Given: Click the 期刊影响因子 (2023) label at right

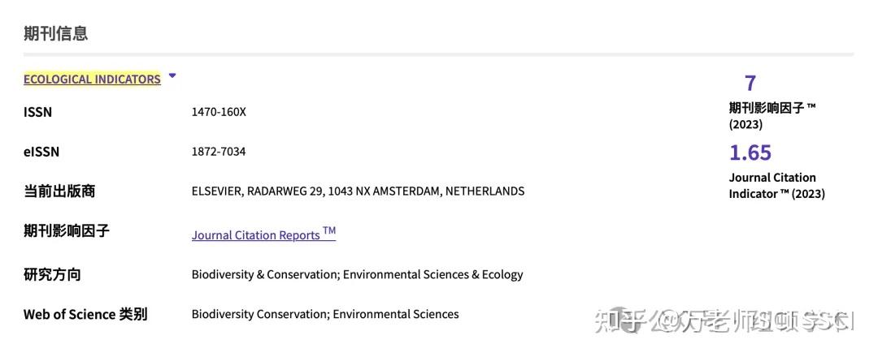Looking at the screenshot, I should 772,115.
